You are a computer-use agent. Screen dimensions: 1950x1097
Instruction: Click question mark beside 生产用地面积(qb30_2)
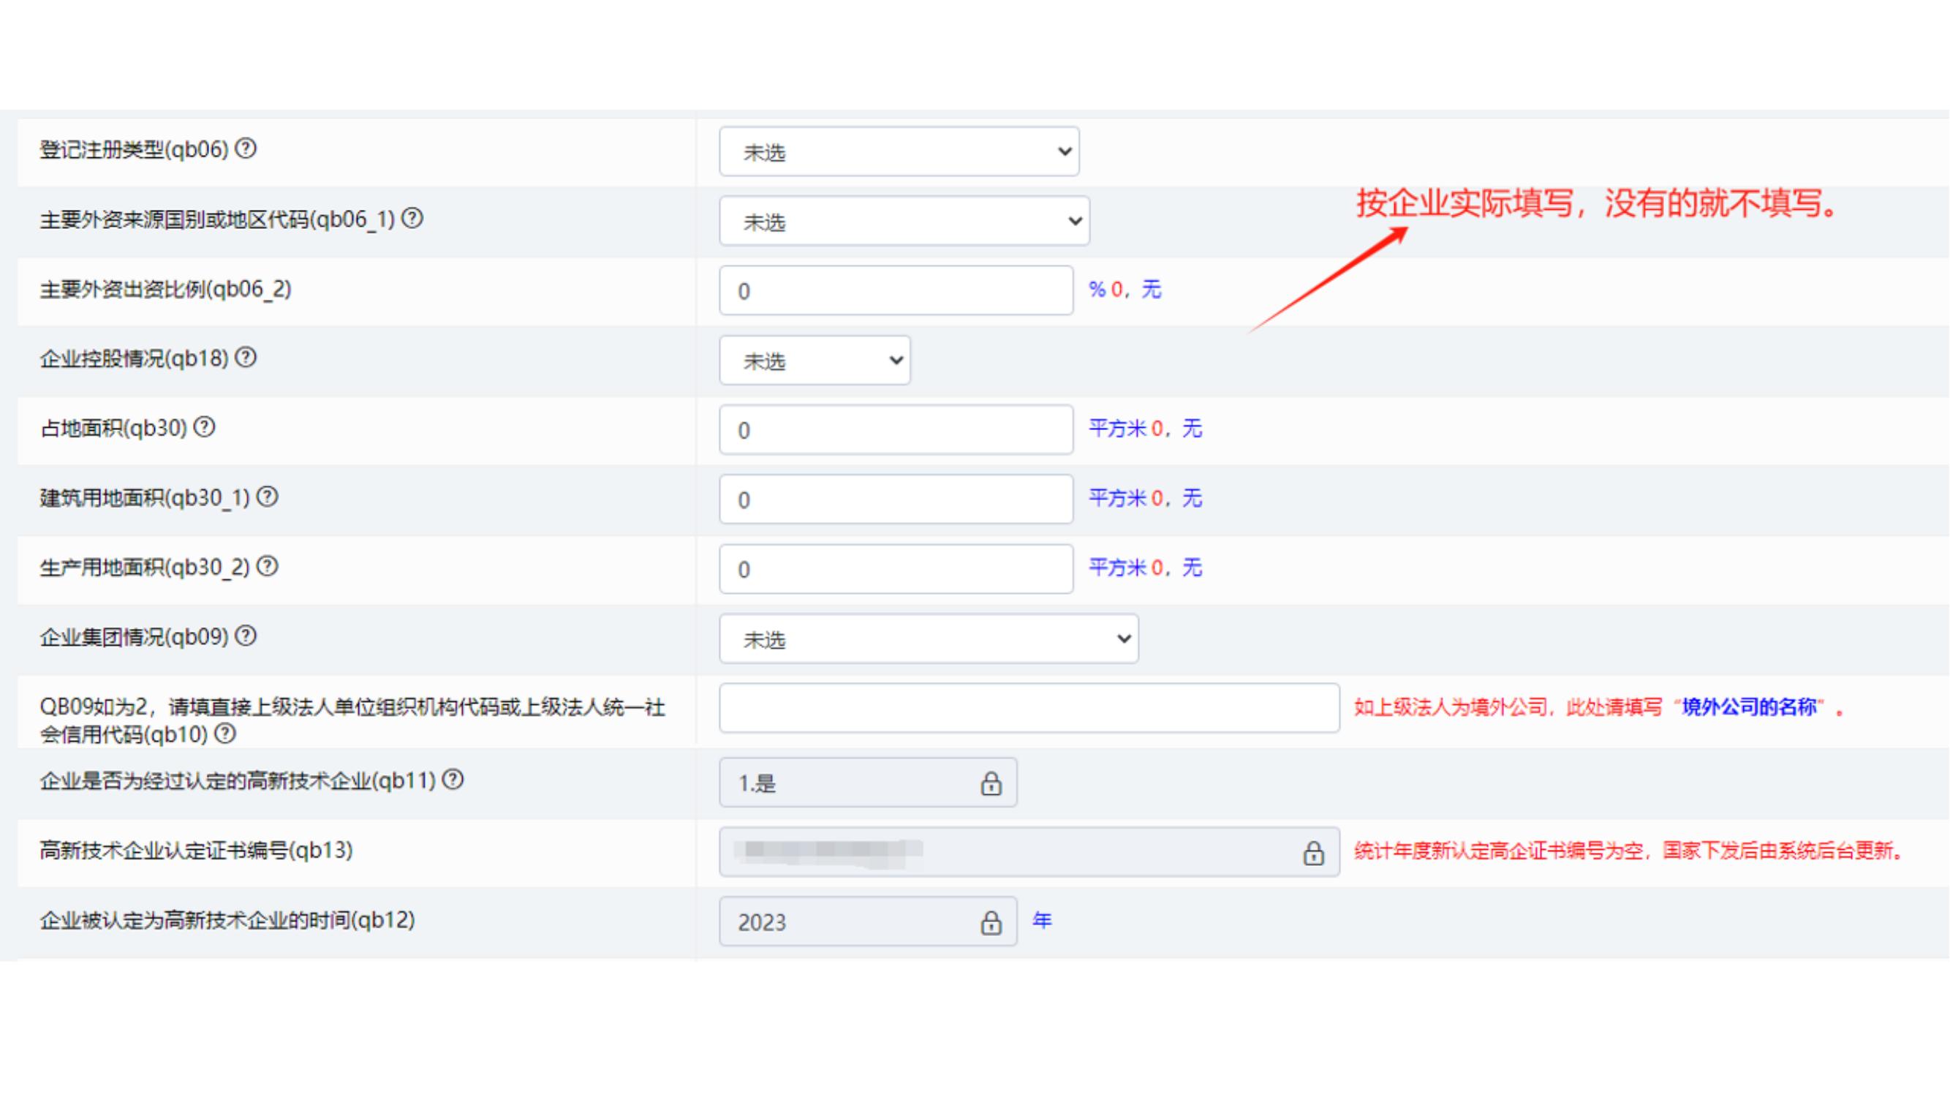click(x=266, y=566)
